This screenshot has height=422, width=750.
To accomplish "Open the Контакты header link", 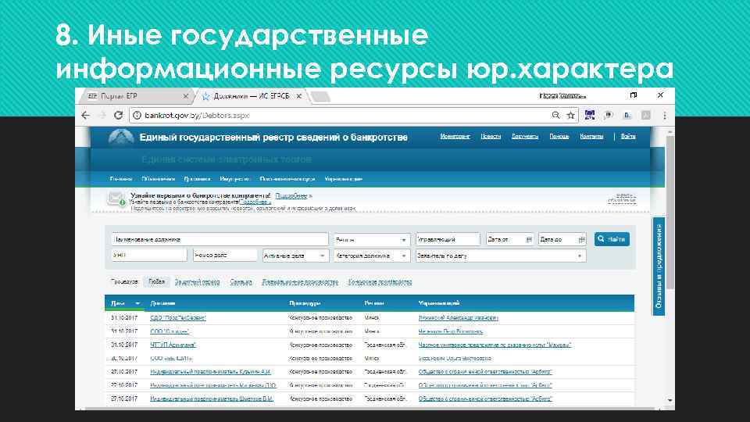I will 591,136.
